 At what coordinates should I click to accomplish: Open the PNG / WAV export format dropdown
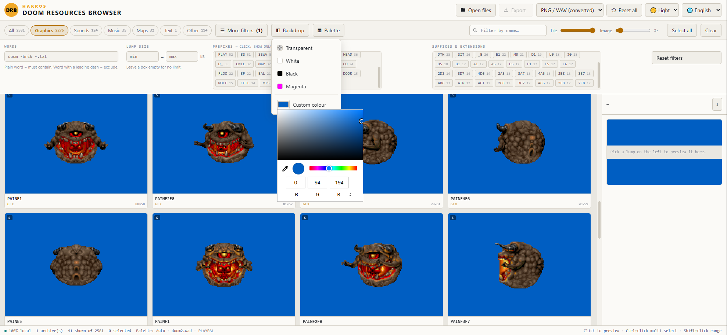[x=570, y=10]
